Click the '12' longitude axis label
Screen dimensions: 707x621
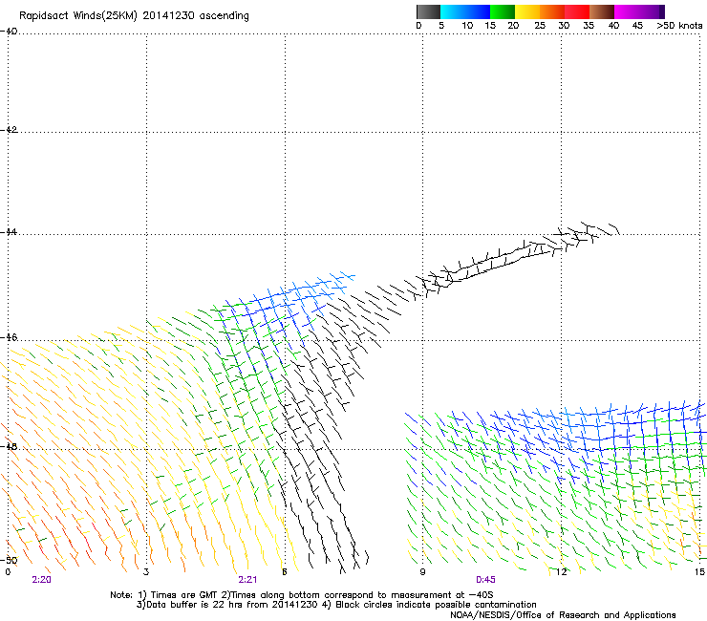(561, 572)
